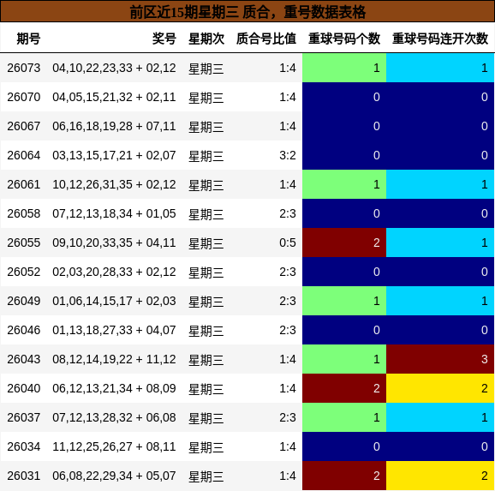
Task: Click numbers 08,12,14,19,22 + 11,12
Action: [x=114, y=359]
